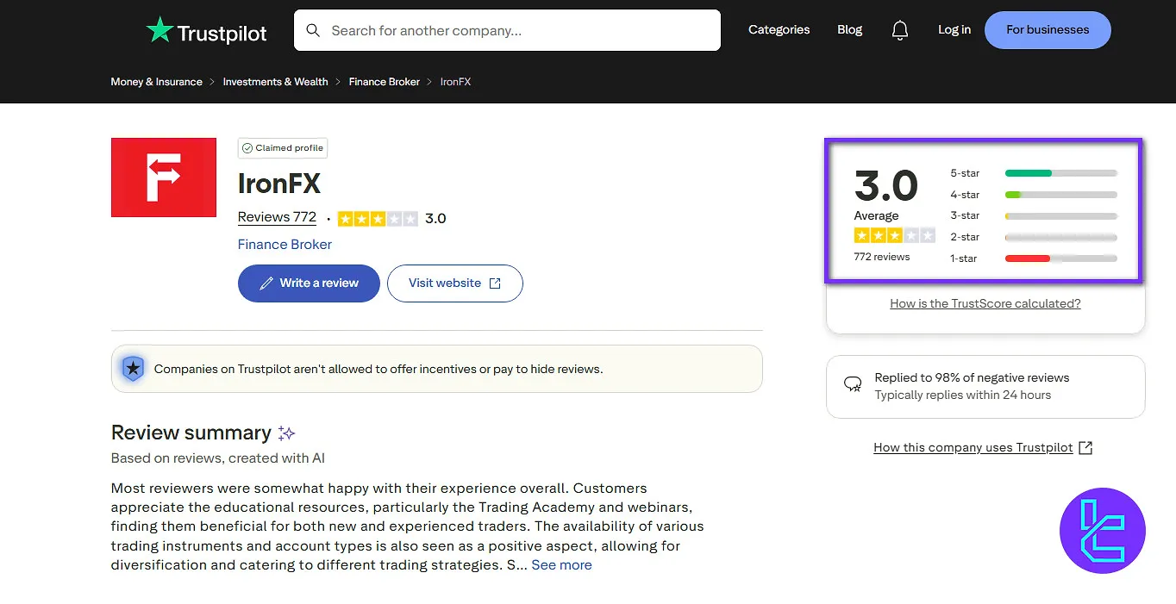Open the Reviews 772 link
The height and width of the screenshot is (604, 1176).
pyautogui.click(x=276, y=217)
